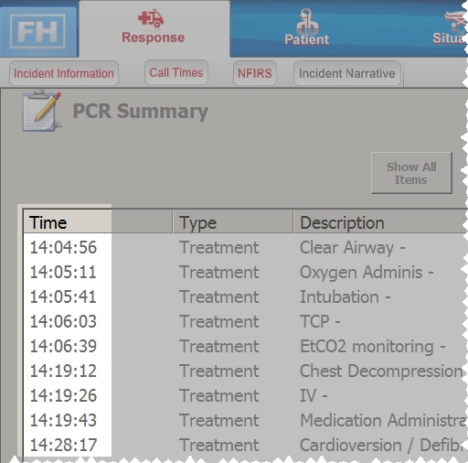Go to the Incident Narrative sub-tab

click(347, 73)
